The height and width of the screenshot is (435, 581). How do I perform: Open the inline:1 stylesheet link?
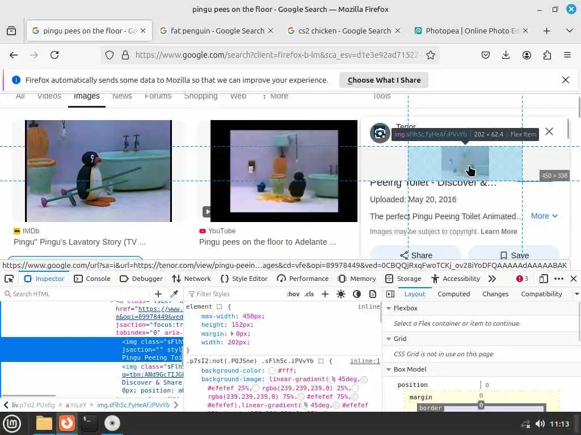click(x=365, y=361)
